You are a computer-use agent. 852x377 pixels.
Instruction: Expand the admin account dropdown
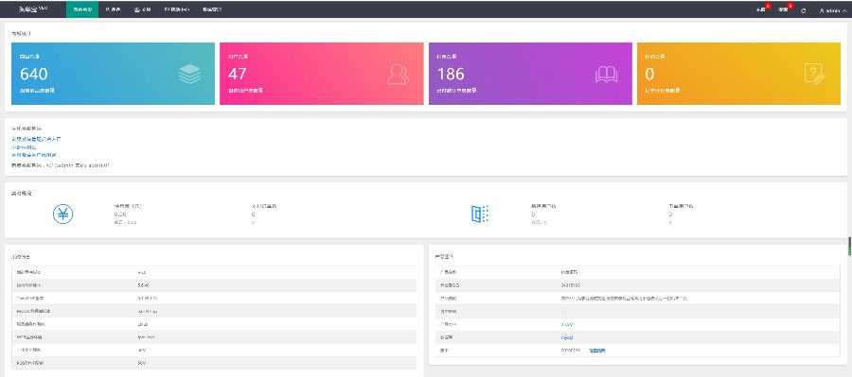coord(832,10)
